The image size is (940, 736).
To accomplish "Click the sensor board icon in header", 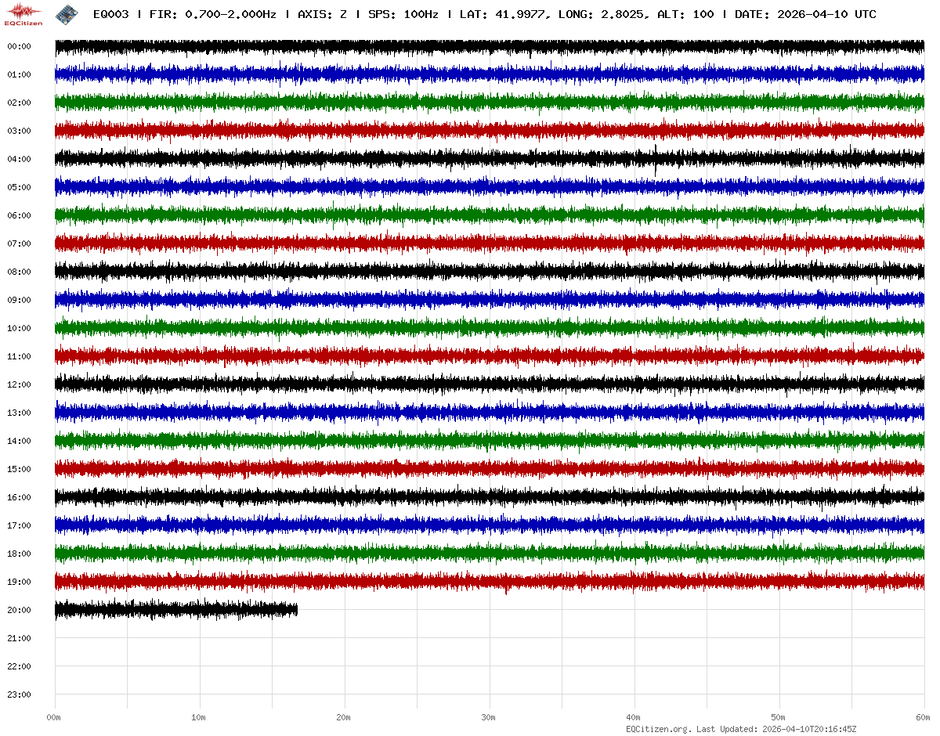I will (x=67, y=14).
